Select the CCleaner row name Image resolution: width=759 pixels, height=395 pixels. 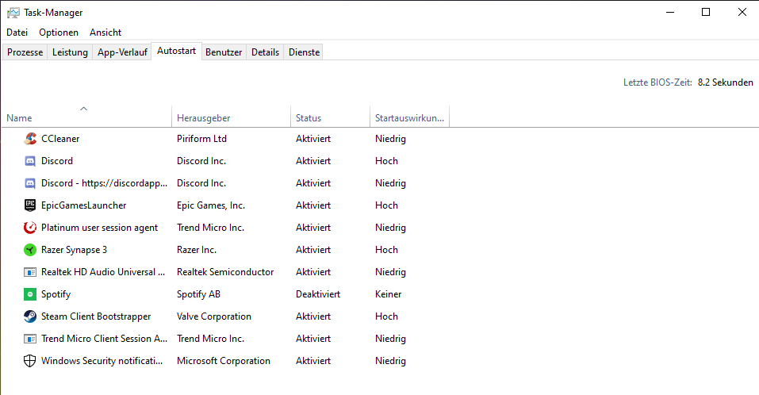[x=60, y=139]
